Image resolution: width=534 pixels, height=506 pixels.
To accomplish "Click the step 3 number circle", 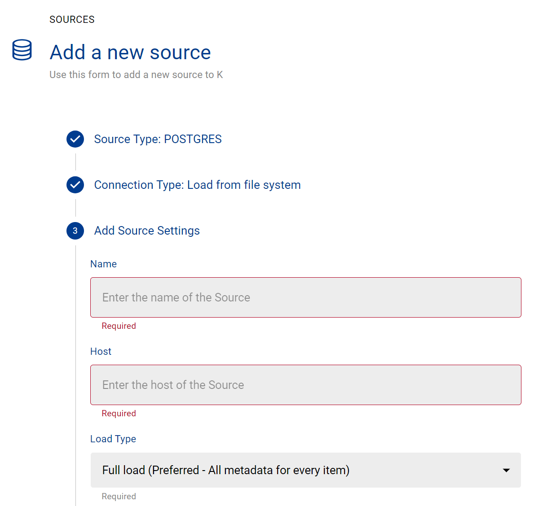I will pyautogui.click(x=75, y=231).
